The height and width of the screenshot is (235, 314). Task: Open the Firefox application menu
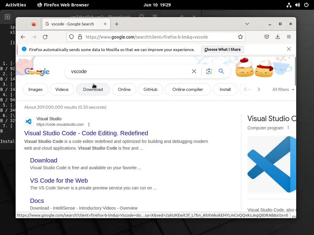(289, 37)
